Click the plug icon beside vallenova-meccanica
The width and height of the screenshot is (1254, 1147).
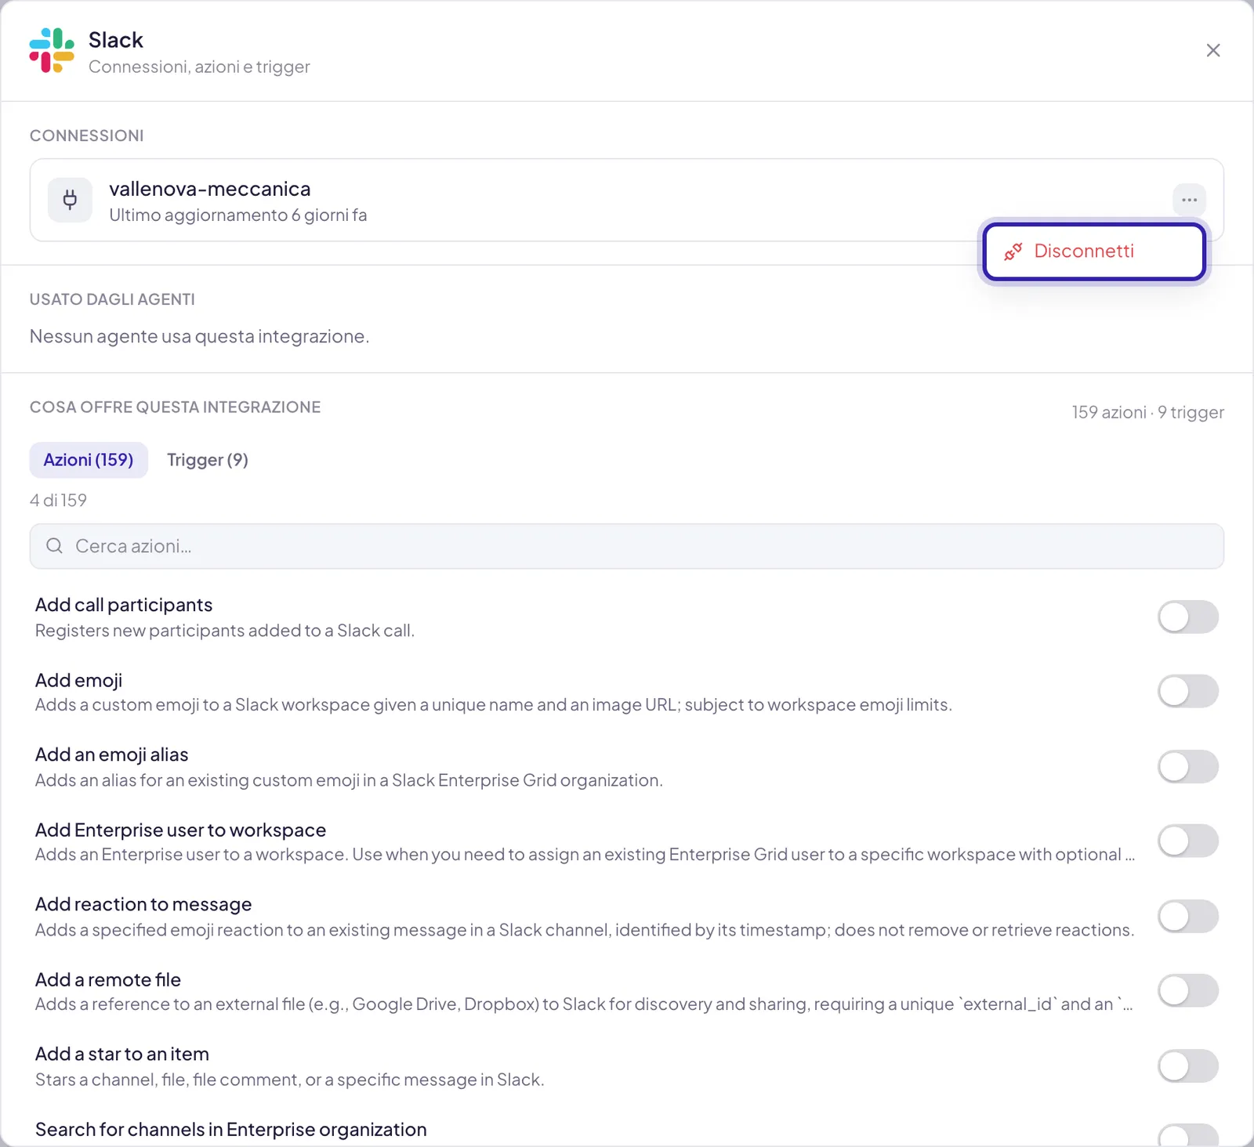[x=70, y=200]
